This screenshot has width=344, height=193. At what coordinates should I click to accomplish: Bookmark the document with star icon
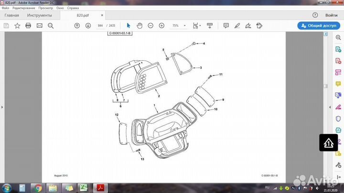click(x=17, y=25)
